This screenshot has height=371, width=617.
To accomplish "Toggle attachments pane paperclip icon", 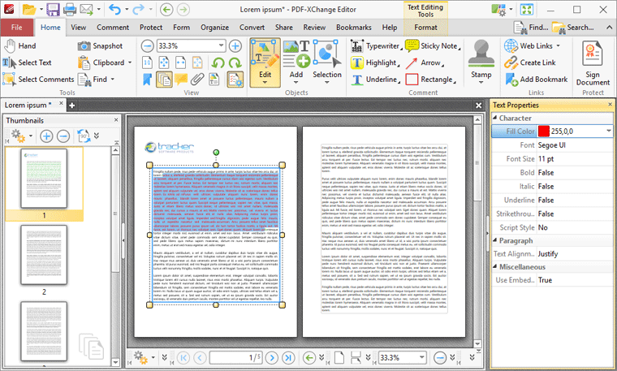I will (x=197, y=80).
